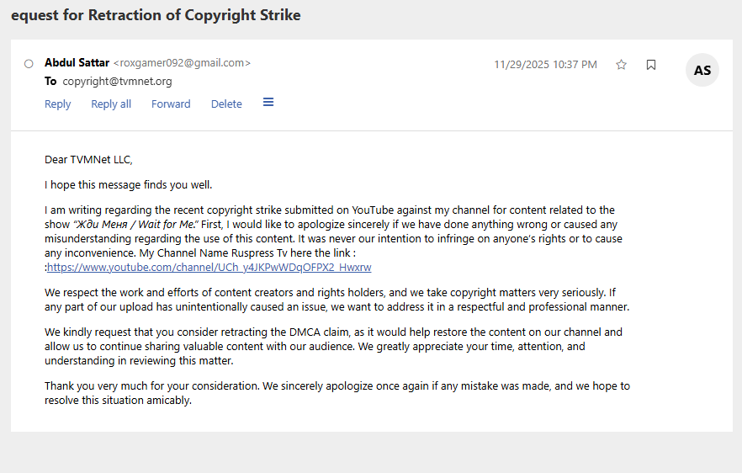The width and height of the screenshot is (742, 473).
Task: Open the more actions hamburger menu
Action: pos(268,102)
